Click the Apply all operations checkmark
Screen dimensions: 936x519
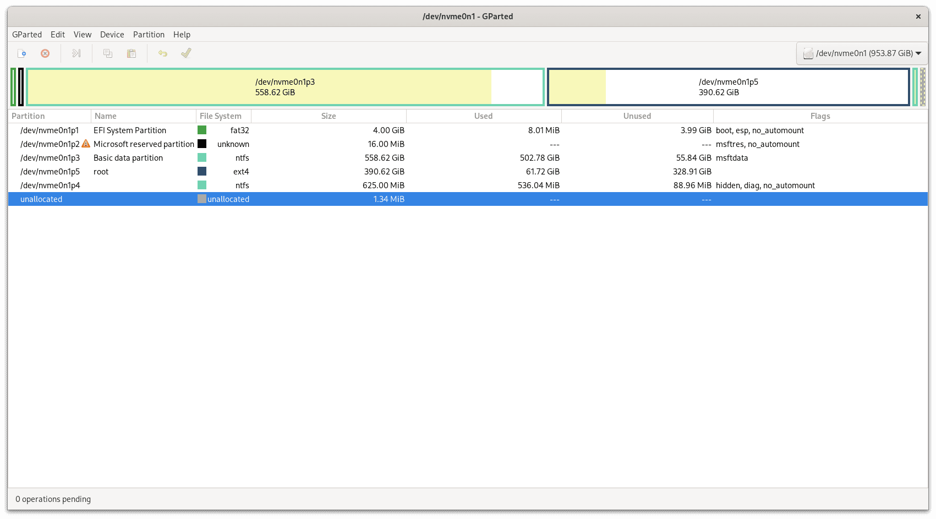[185, 53]
